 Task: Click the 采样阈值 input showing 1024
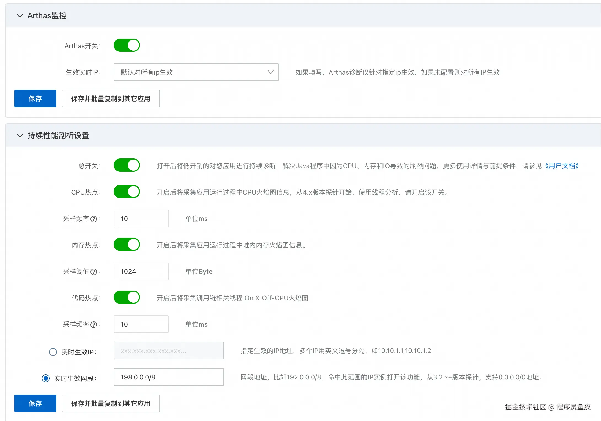click(x=141, y=271)
